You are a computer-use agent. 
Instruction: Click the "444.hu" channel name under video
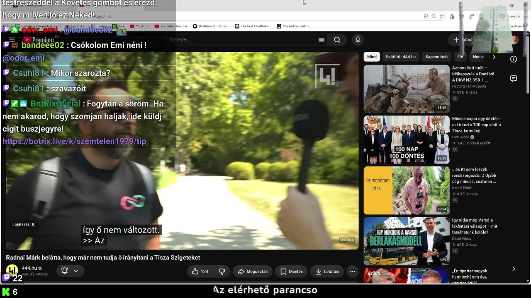point(29,268)
